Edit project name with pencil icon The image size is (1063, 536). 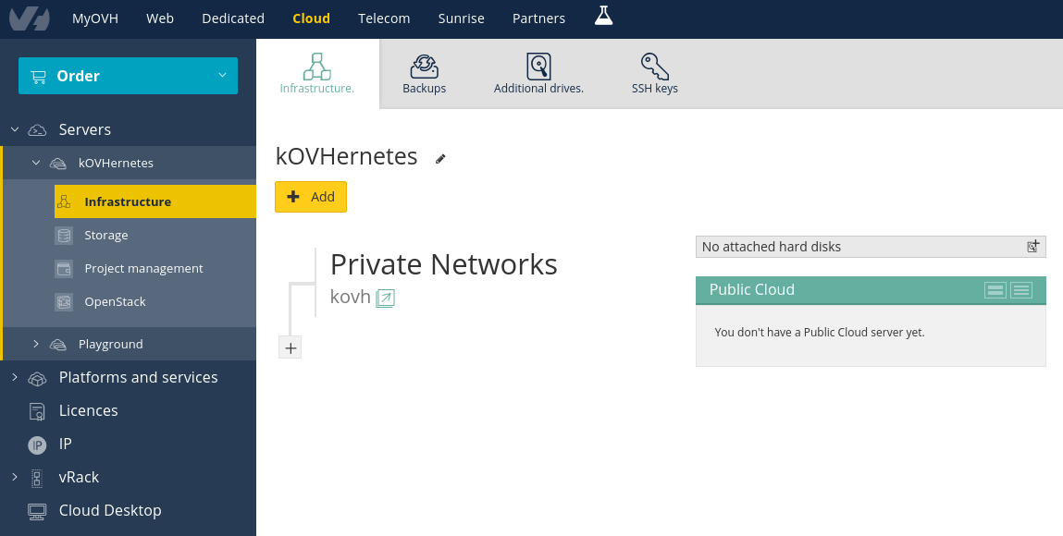(x=440, y=158)
